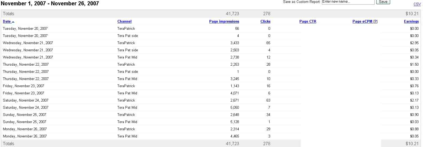Open the eCPM help question mark
423x147 pixels.
pyautogui.click(x=375, y=22)
